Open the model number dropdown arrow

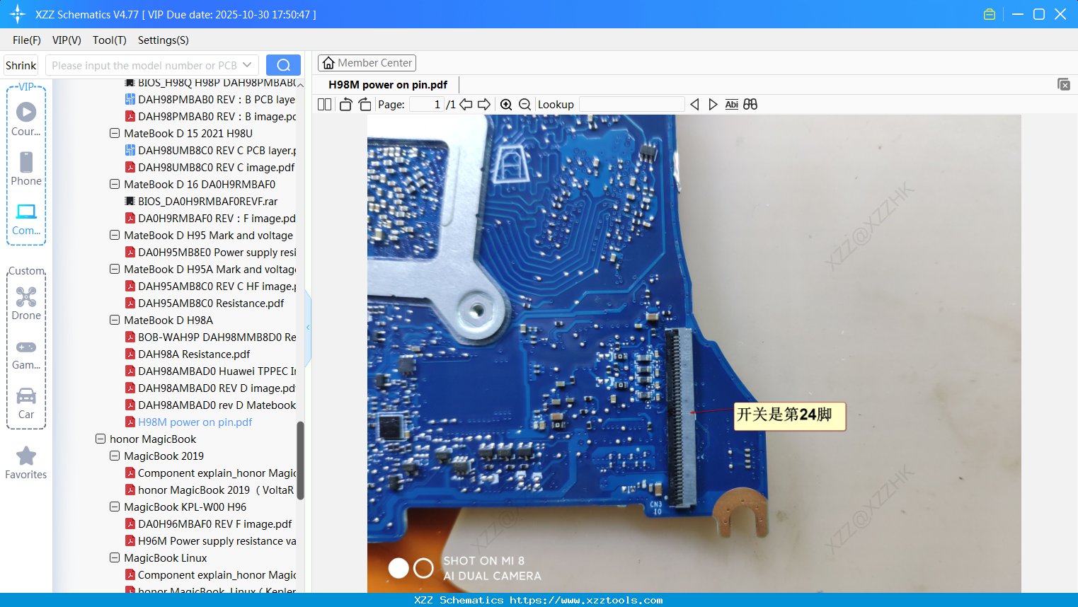click(x=247, y=65)
